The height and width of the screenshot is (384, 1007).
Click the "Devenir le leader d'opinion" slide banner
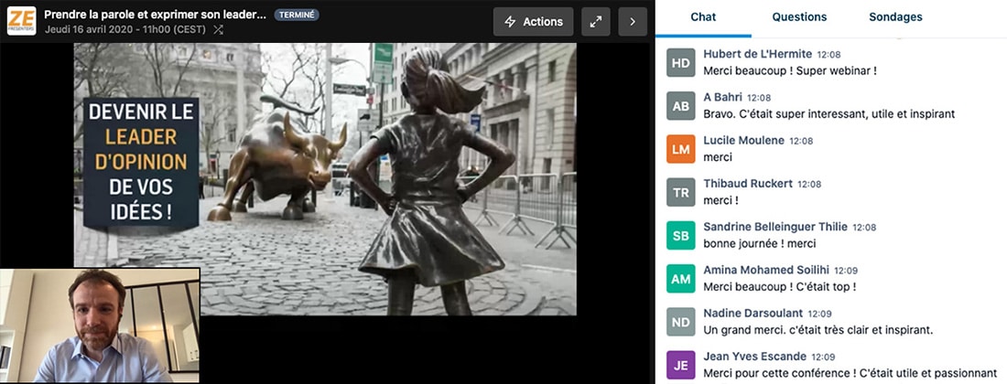(x=141, y=164)
